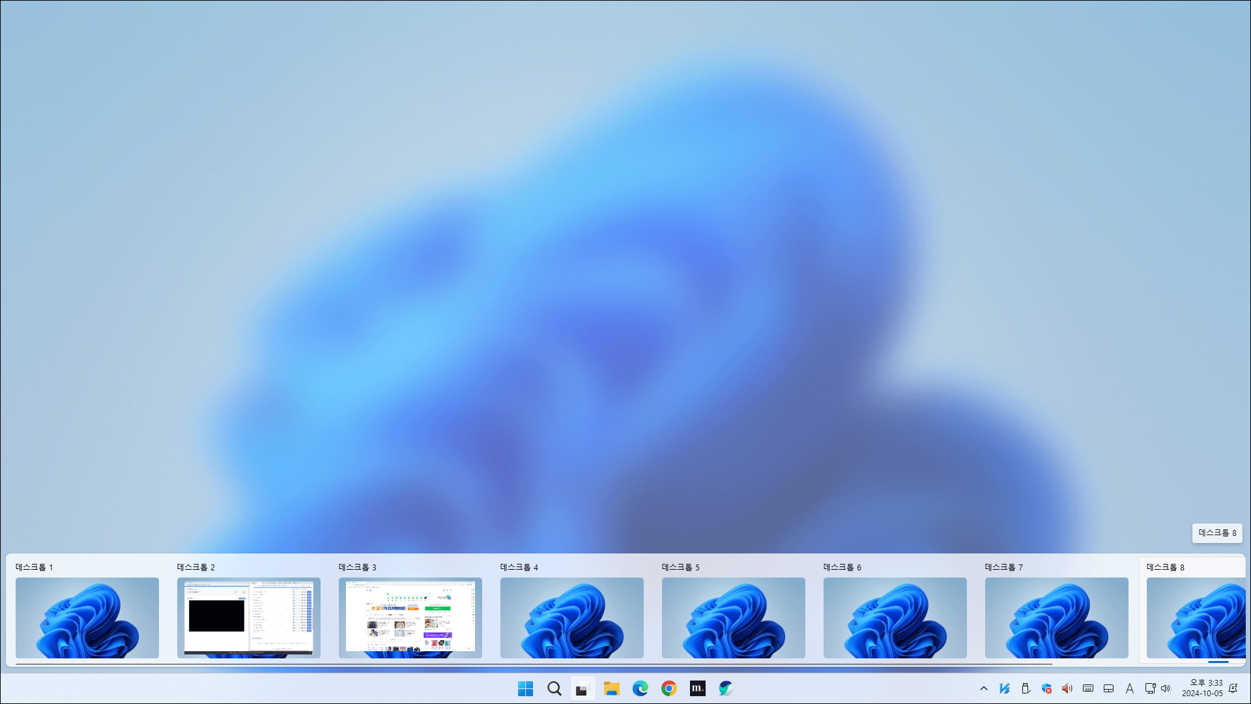
Task: Switch to the 데스크톱 3 virtual desktop
Action: (x=410, y=617)
